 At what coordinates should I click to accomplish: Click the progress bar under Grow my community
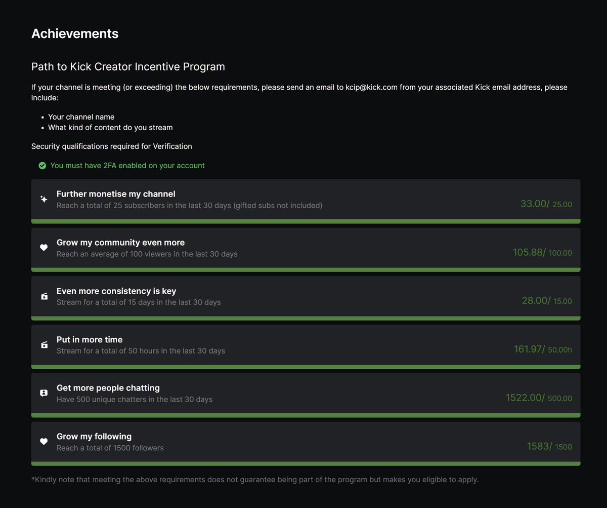[x=306, y=270]
